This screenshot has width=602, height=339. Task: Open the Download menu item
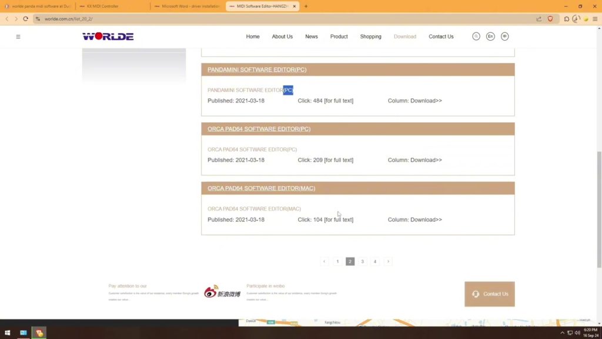(x=404, y=36)
